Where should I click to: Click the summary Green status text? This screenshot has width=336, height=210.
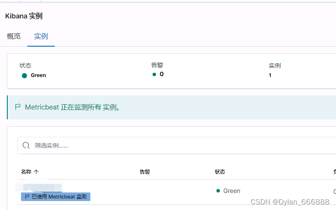39,75
